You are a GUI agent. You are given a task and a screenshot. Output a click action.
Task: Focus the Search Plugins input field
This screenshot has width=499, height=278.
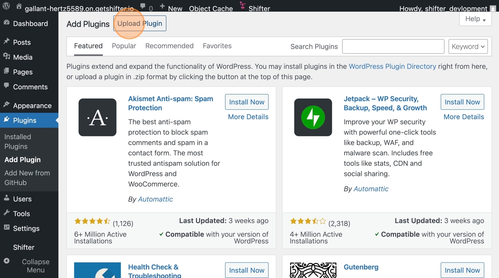pos(393,47)
